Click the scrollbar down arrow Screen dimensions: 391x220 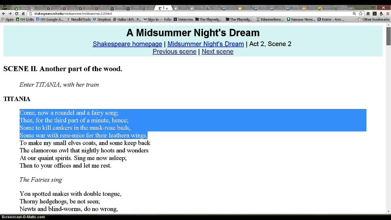click(388, 211)
